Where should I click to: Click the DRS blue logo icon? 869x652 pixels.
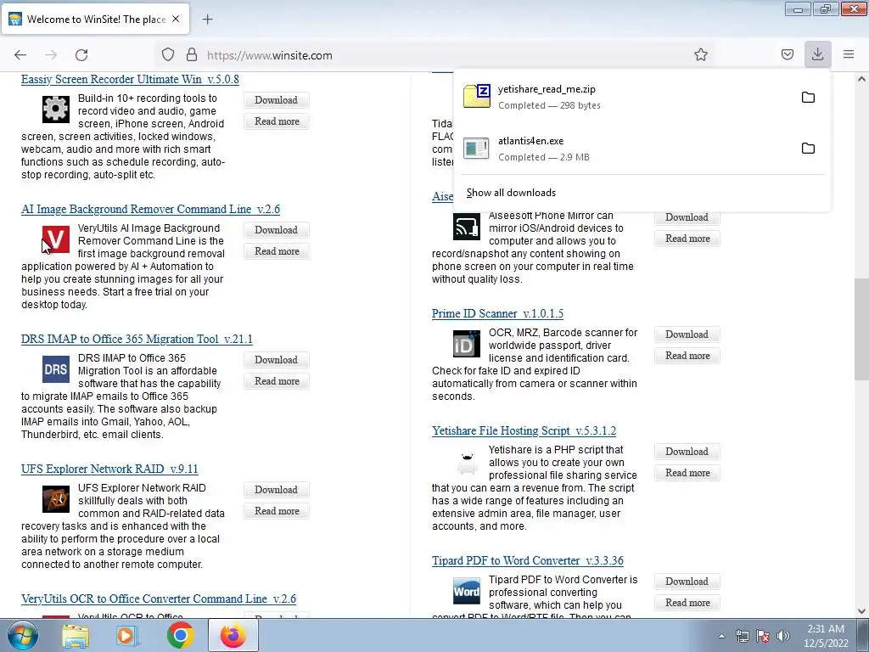[x=56, y=369]
